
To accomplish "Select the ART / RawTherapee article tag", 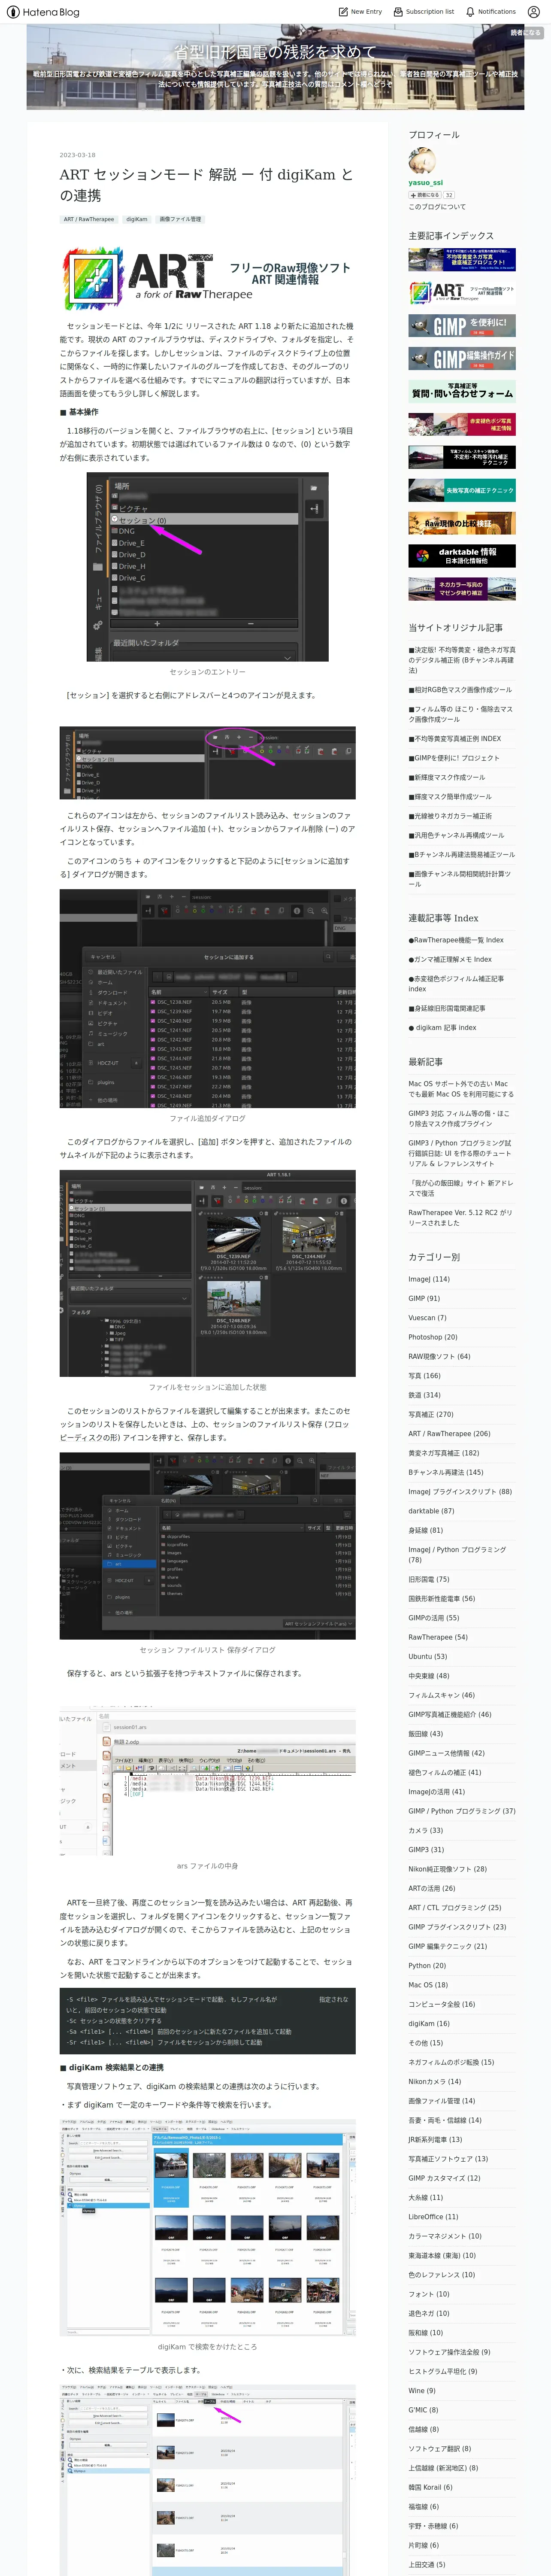I will click(x=89, y=219).
